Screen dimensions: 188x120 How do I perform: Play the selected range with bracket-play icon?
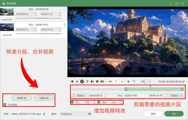click(x=143, y=81)
